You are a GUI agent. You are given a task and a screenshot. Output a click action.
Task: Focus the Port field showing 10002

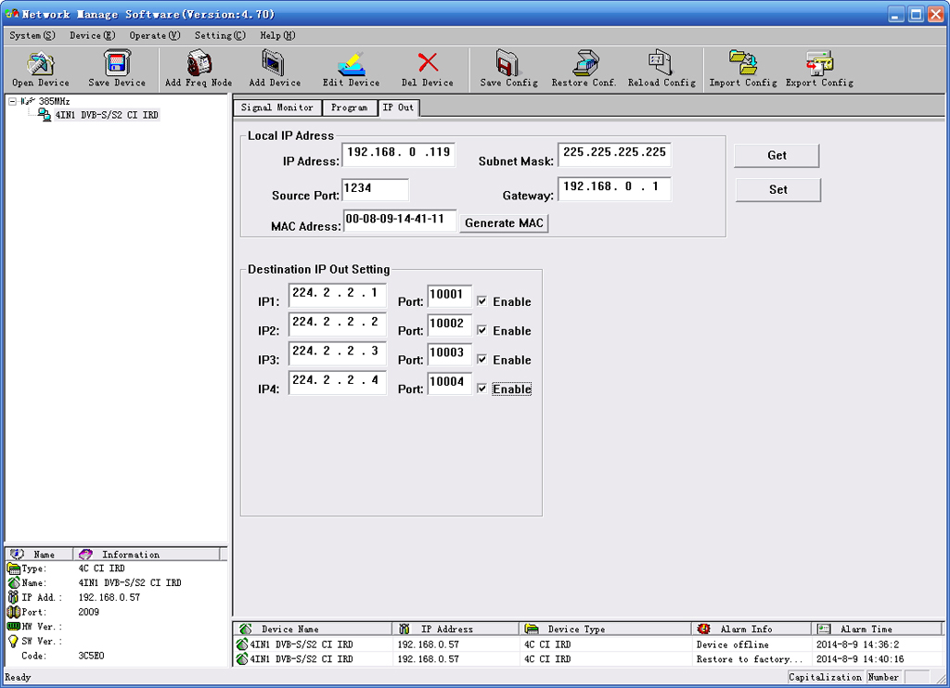(x=450, y=325)
